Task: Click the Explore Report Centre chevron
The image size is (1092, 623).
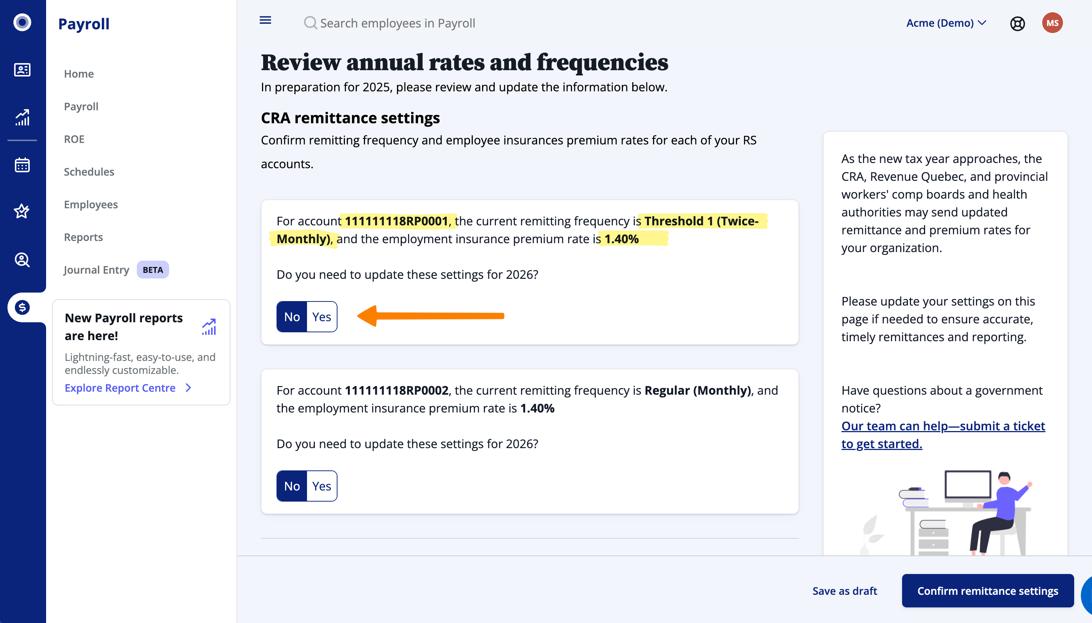Action: pyautogui.click(x=188, y=388)
